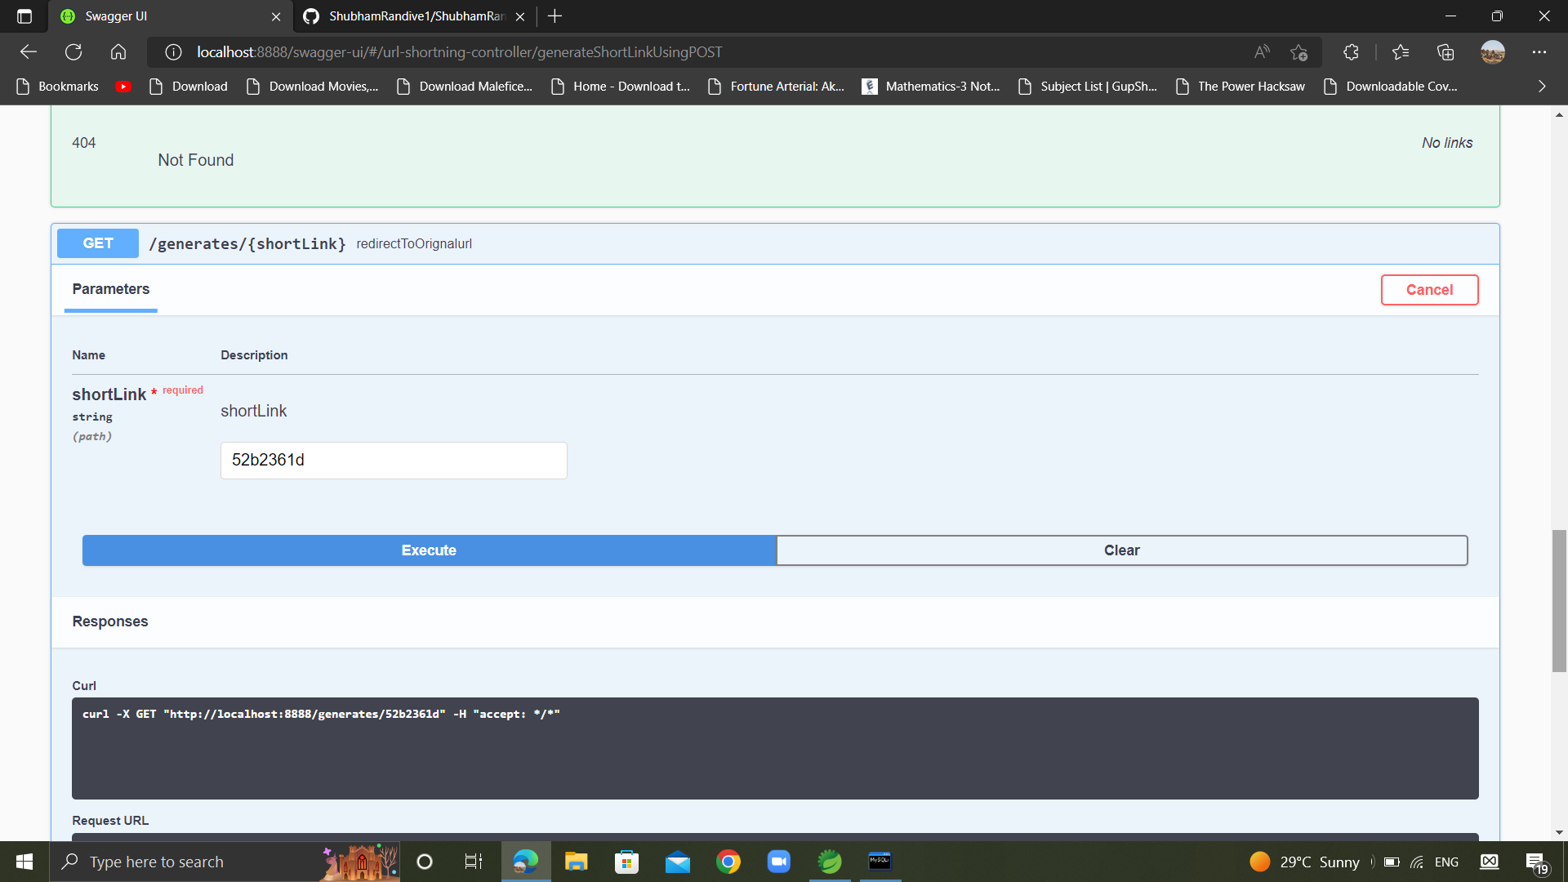This screenshot has height=882, width=1568.
Task: Add this page to favorites
Action: pos(1298,52)
